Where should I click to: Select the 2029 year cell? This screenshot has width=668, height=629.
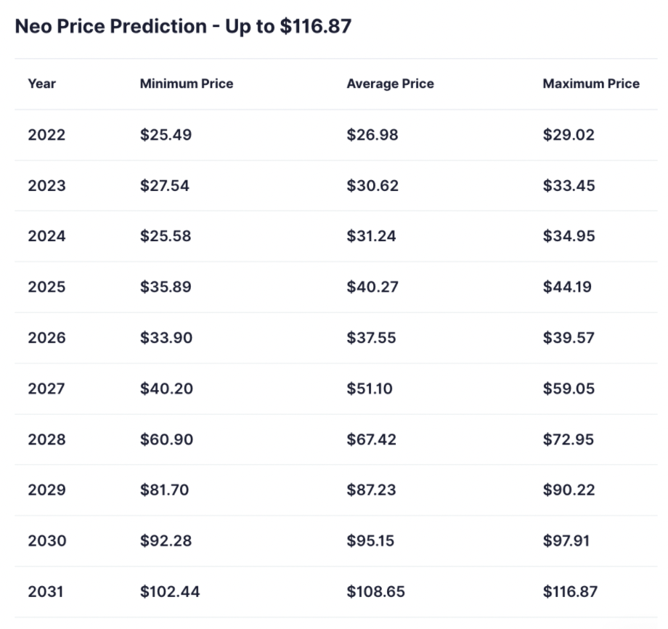[46, 490]
